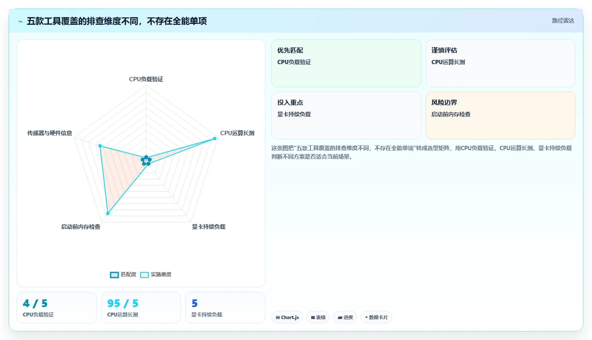Click radar data point at CPU运算长测 vertex

coord(214,139)
